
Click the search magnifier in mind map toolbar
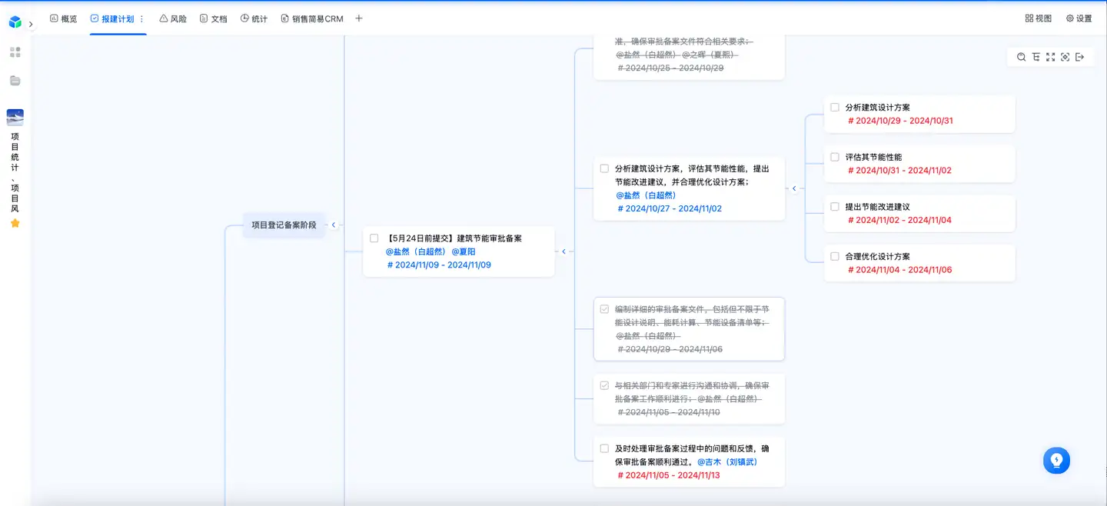pyautogui.click(x=1021, y=57)
